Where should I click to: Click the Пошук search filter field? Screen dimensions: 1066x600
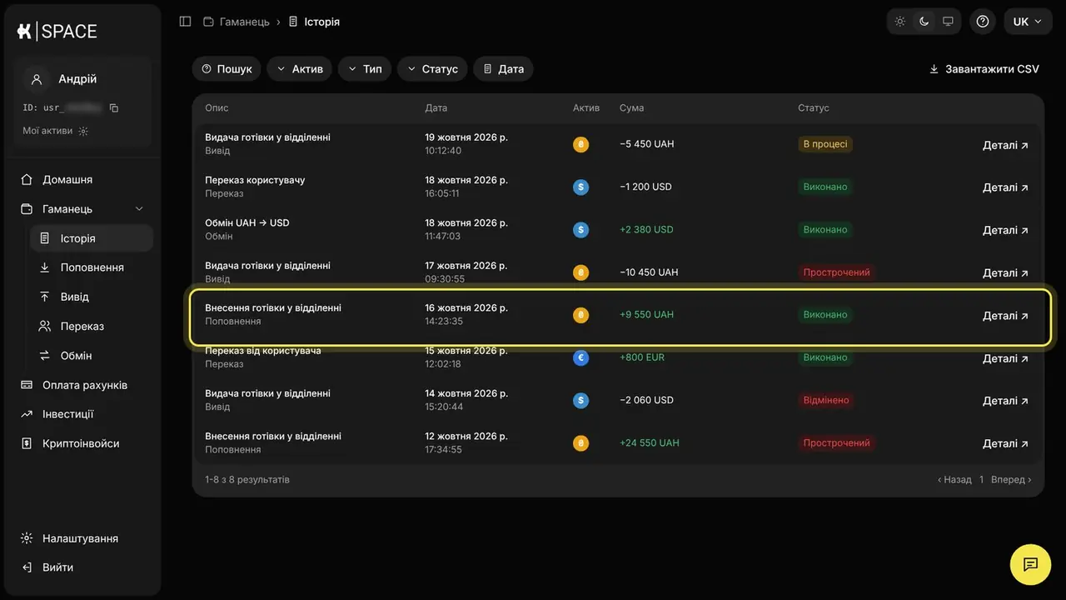point(227,69)
